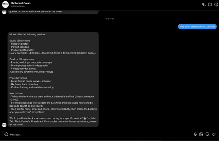Record a voice clip with microphone icon
Viewport: 219px width, 141px height.
click(195, 134)
